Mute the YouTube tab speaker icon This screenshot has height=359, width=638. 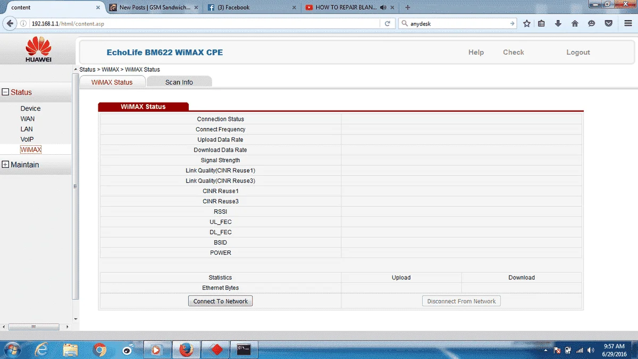[383, 7]
